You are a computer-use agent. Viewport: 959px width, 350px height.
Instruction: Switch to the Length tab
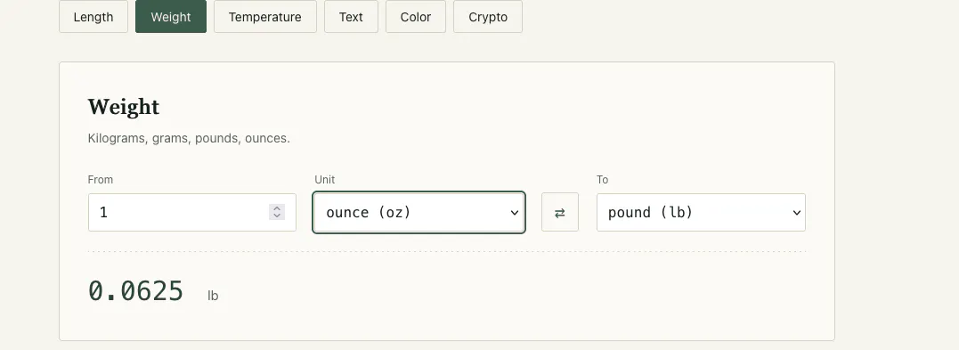pyautogui.click(x=93, y=17)
